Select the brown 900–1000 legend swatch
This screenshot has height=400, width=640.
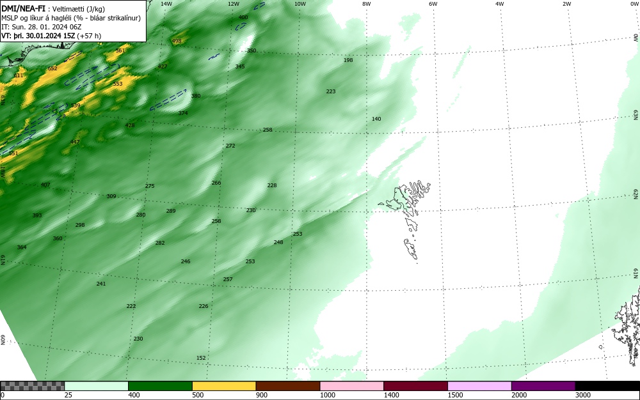[x=288, y=386]
